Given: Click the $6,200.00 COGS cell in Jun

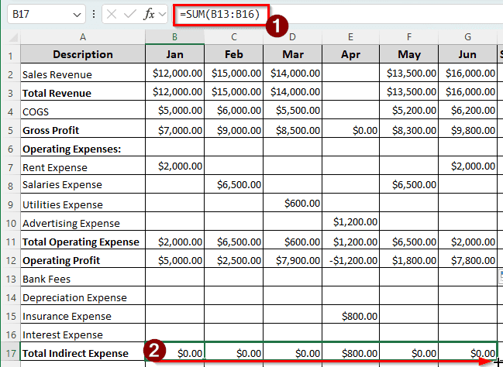Looking at the screenshot, I should [x=467, y=110].
